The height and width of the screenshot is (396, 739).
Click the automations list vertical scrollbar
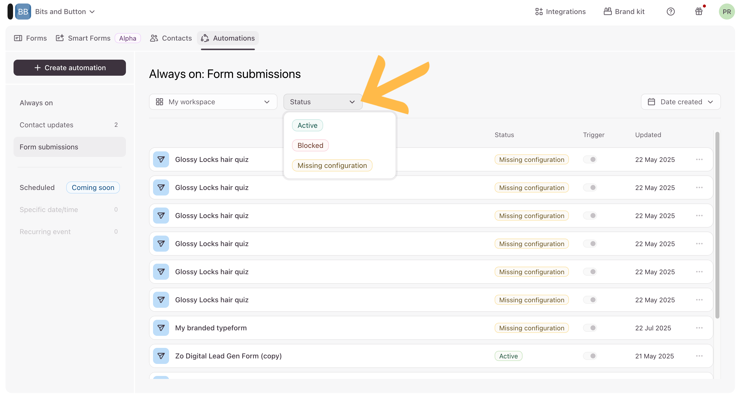(x=717, y=225)
